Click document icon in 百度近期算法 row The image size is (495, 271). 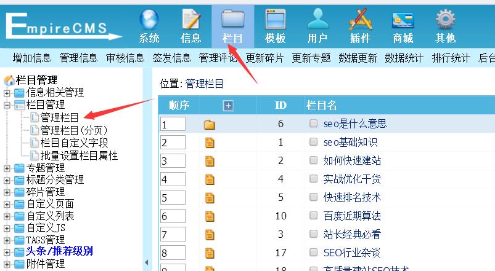click(x=210, y=216)
